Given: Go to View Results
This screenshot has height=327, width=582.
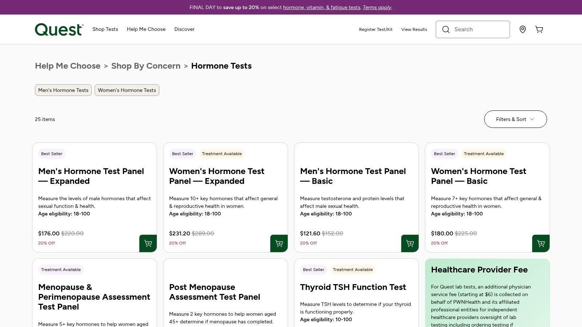Looking at the screenshot, I should click(x=414, y=29).
